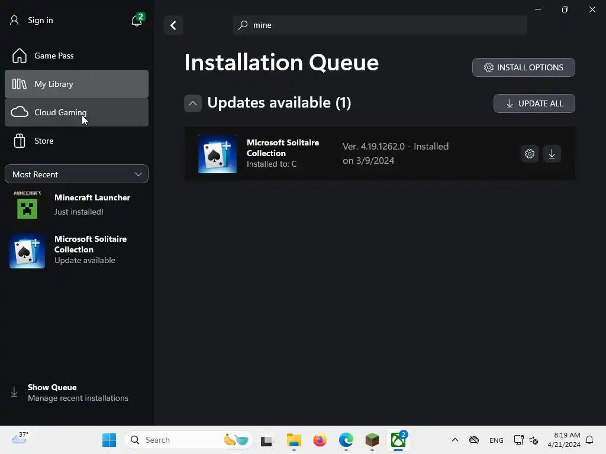Click the Sign in link

click(x=40, y=20)
